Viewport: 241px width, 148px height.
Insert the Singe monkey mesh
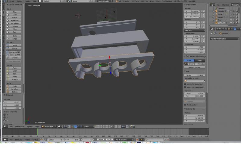(x=15, y=39)
